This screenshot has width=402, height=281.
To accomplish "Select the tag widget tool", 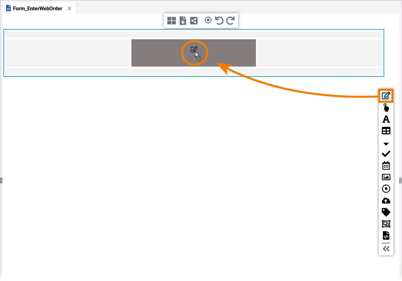I will click(x=386, y=212).
